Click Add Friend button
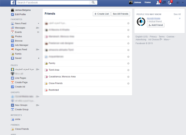 [x=156, y=25]
